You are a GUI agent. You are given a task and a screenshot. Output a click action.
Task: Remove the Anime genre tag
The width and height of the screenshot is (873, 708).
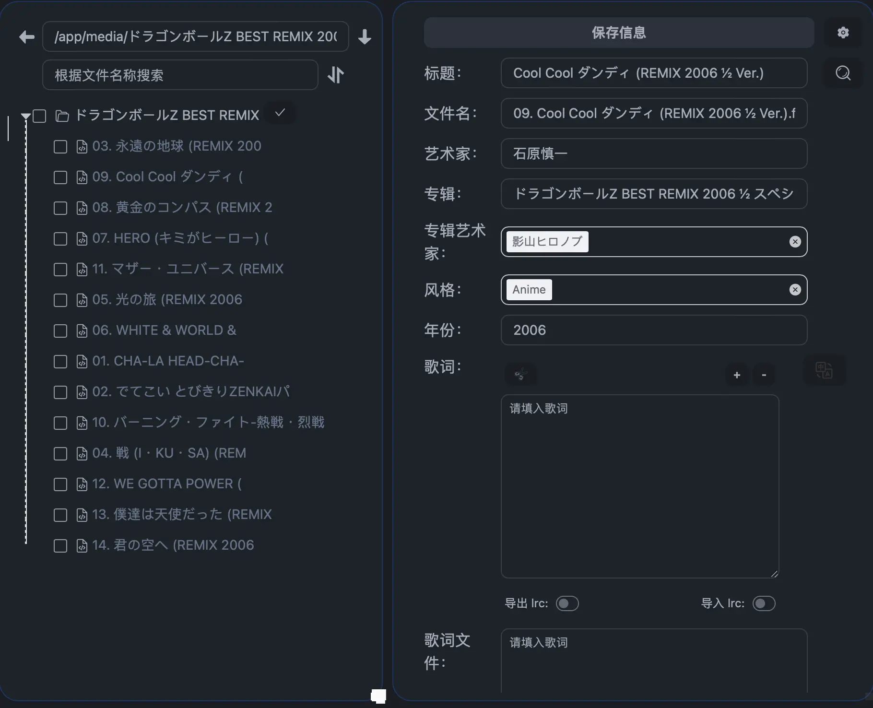[795, 289]
